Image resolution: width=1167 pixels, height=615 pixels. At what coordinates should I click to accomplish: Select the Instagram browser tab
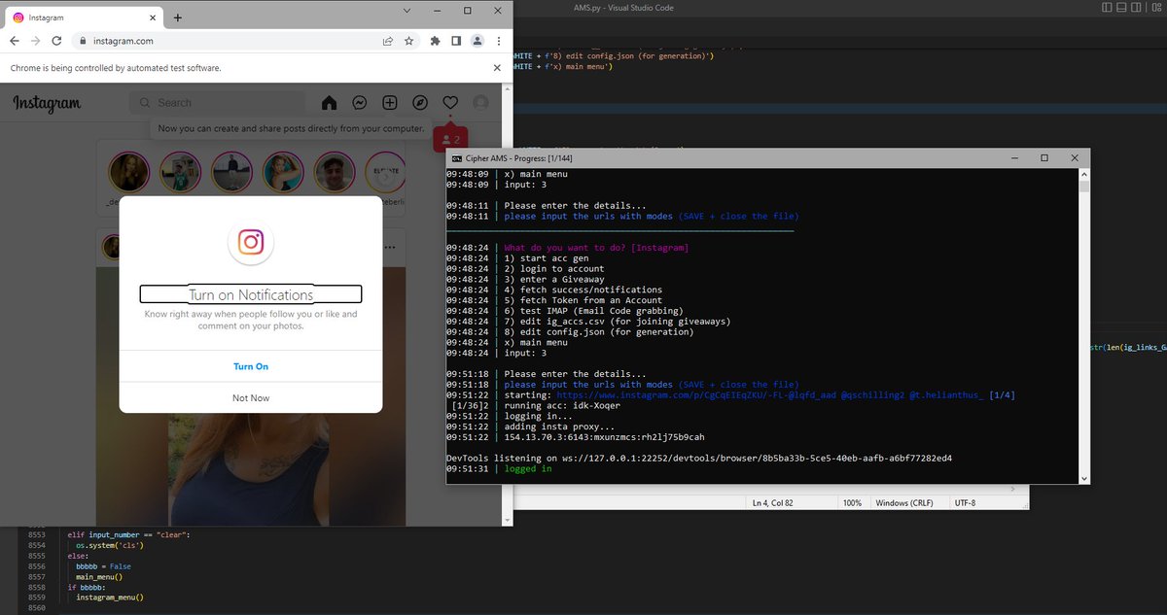83,17
